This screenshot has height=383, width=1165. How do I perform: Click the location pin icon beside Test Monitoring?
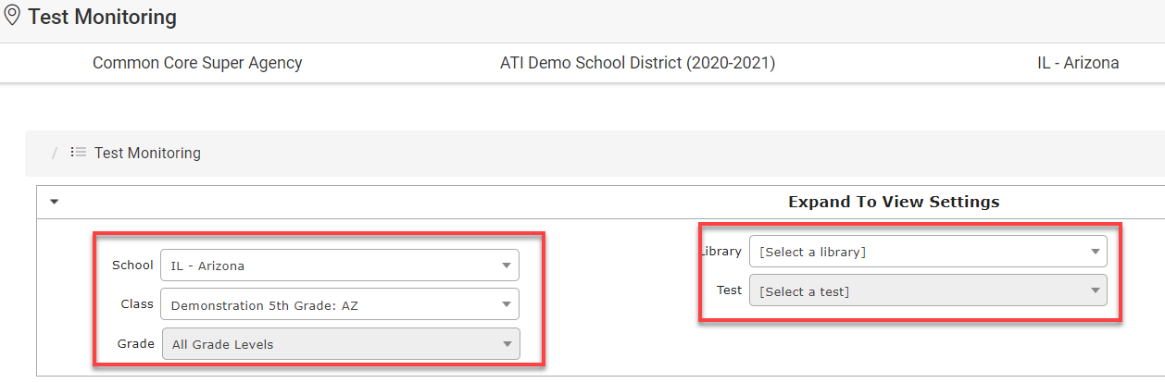13,16
